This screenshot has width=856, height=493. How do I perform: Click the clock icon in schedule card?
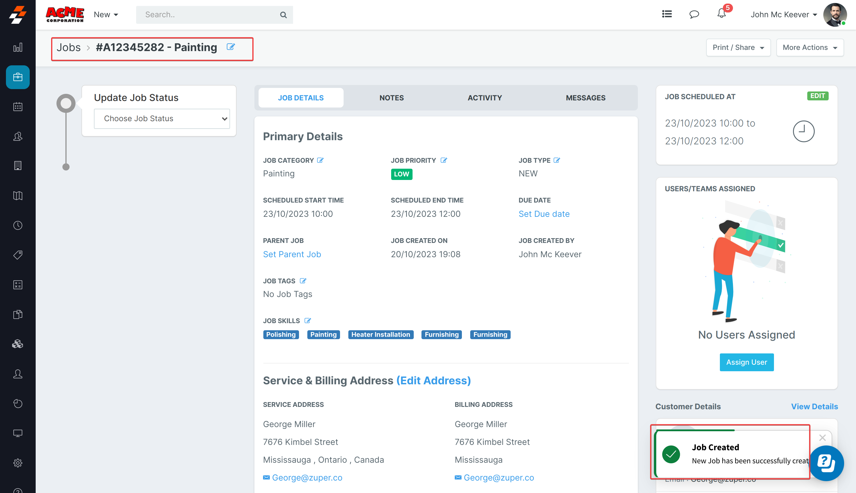tap(803, 131)
